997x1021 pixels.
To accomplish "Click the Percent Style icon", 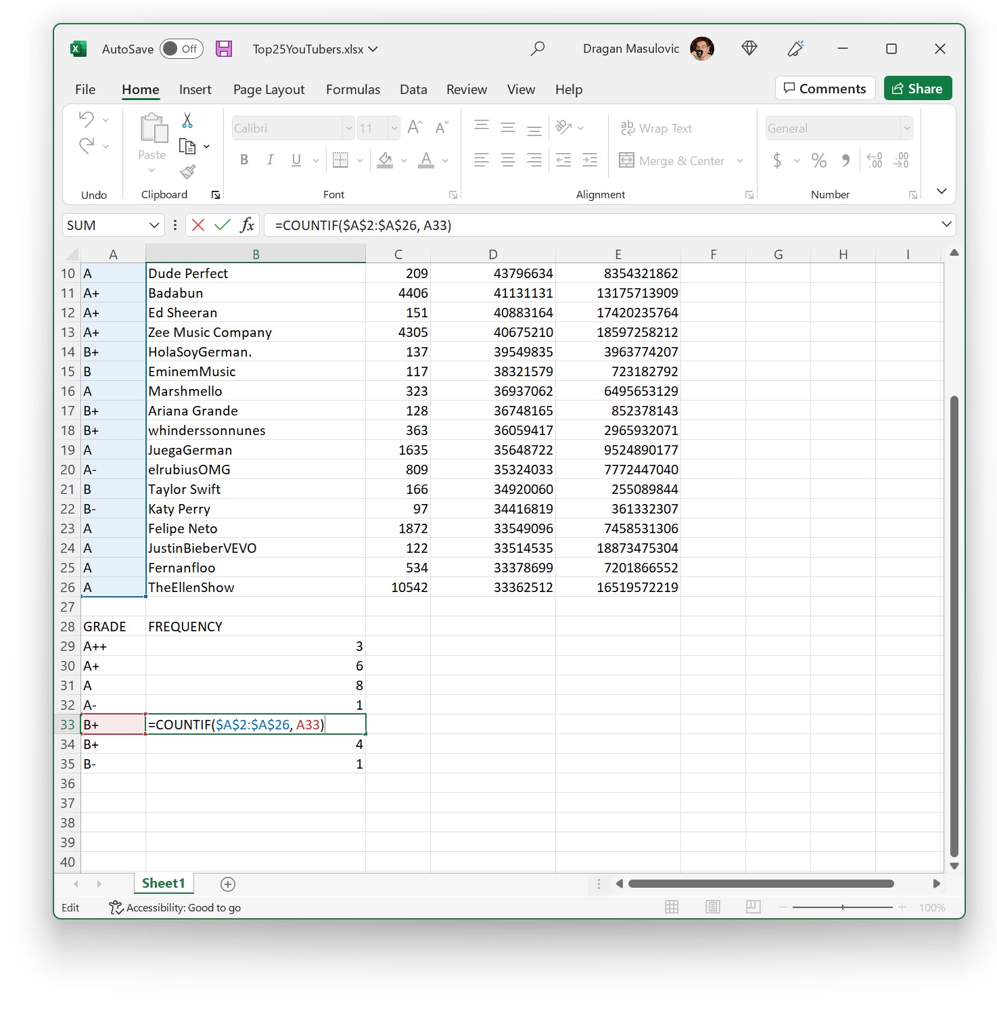I will pyautogui.click(x=819, y=160).
